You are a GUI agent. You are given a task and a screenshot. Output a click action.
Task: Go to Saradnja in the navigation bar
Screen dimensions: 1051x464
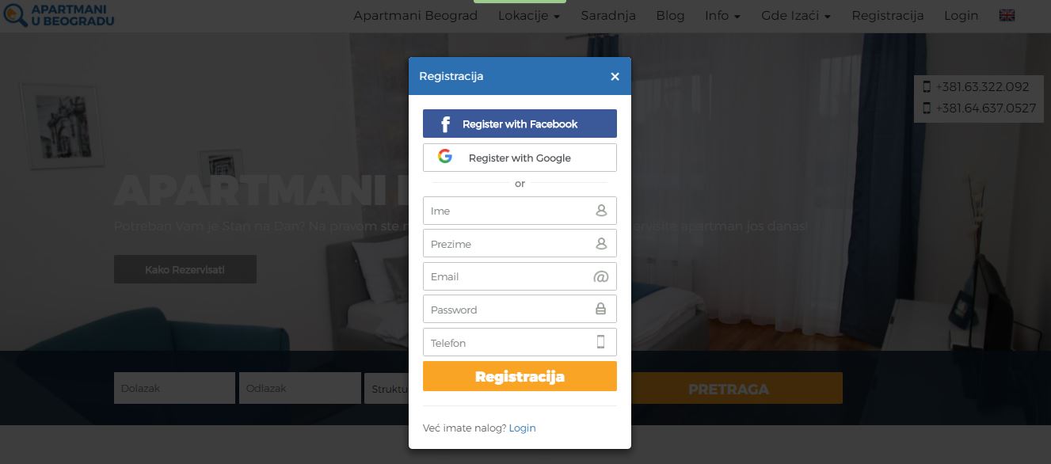[608, 16]
